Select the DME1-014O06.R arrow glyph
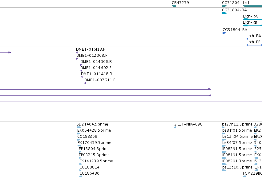262x178 pixels. point(81,65)
